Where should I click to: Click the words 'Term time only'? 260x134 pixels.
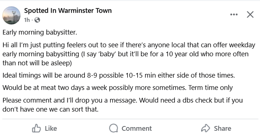(x=211, y=87)
